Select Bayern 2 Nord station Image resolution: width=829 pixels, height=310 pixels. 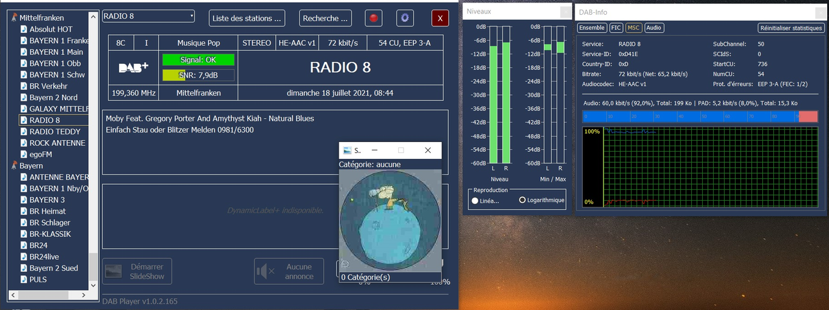click(54, 98)
